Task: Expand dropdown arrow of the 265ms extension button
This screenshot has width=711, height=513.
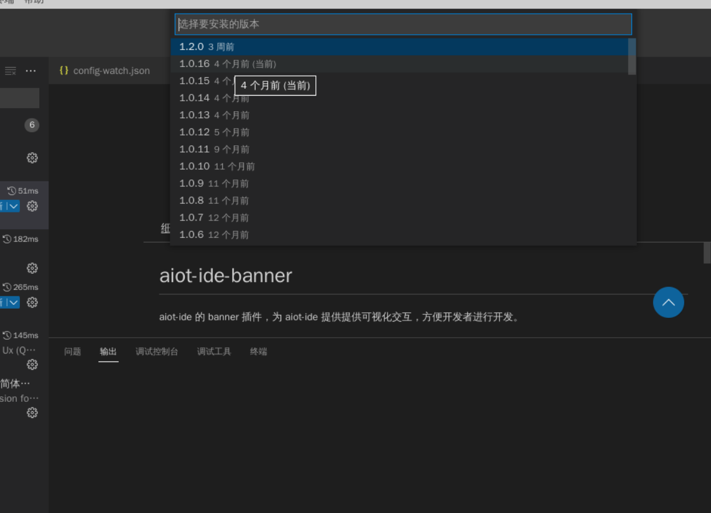Action: pyautogui.click(x=14, y=302)
